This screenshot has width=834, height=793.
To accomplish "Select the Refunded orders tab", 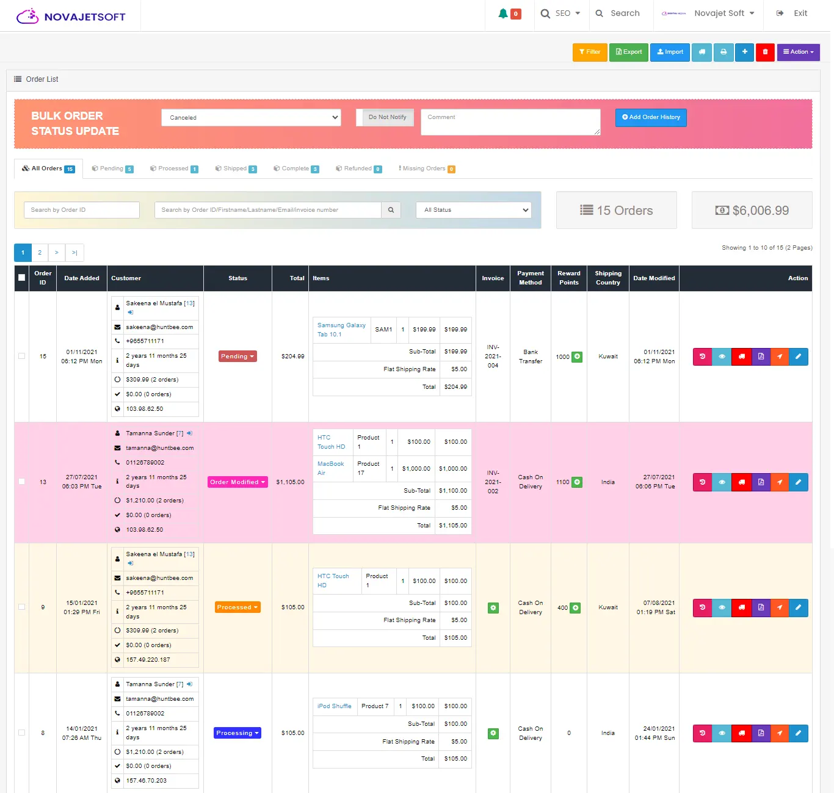I will (x=358, y=168).
